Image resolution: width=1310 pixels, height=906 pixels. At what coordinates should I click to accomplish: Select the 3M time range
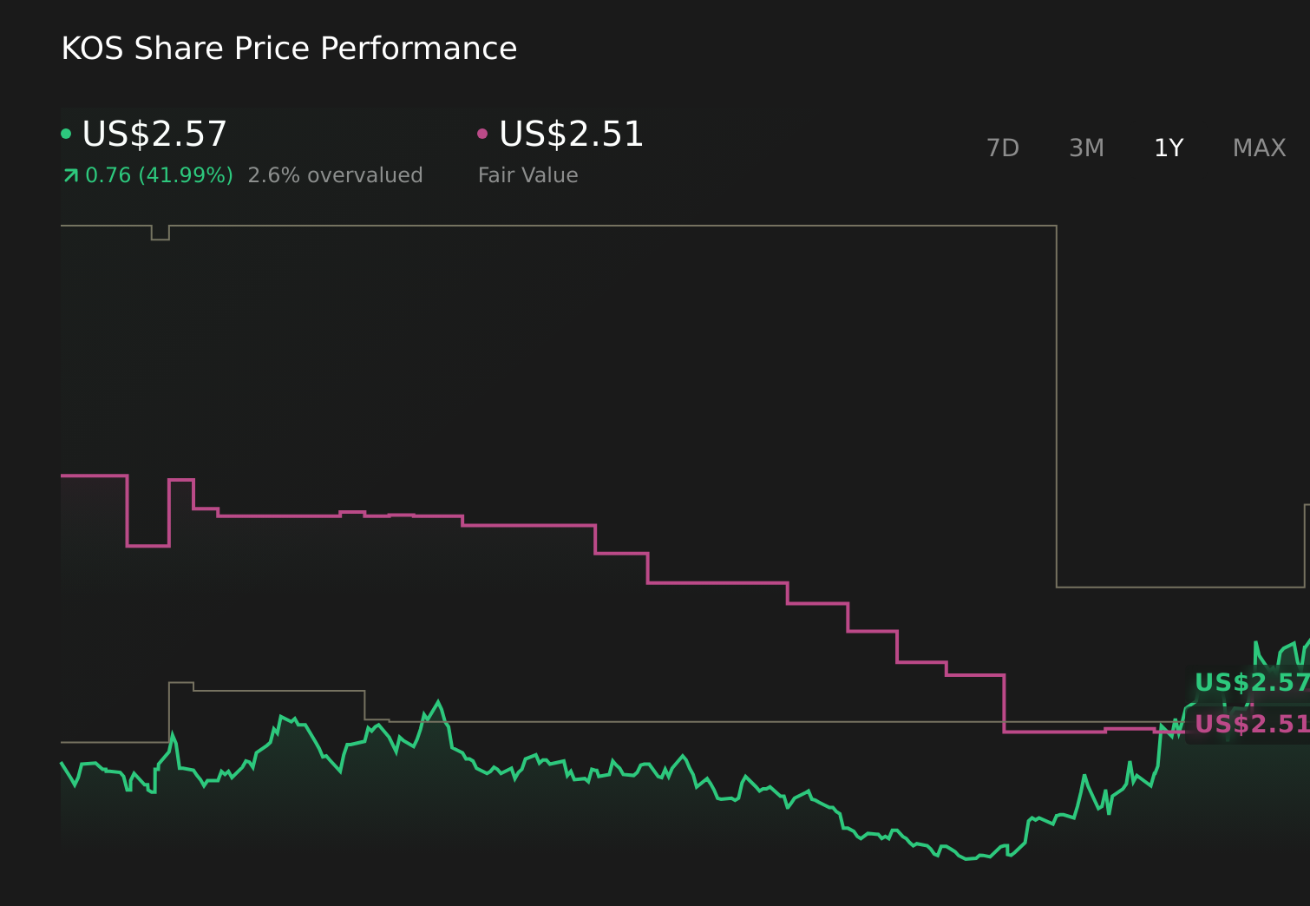[x=1086, y=148]
